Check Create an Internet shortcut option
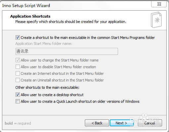The image size is (169, 132). tap(18, 73)
